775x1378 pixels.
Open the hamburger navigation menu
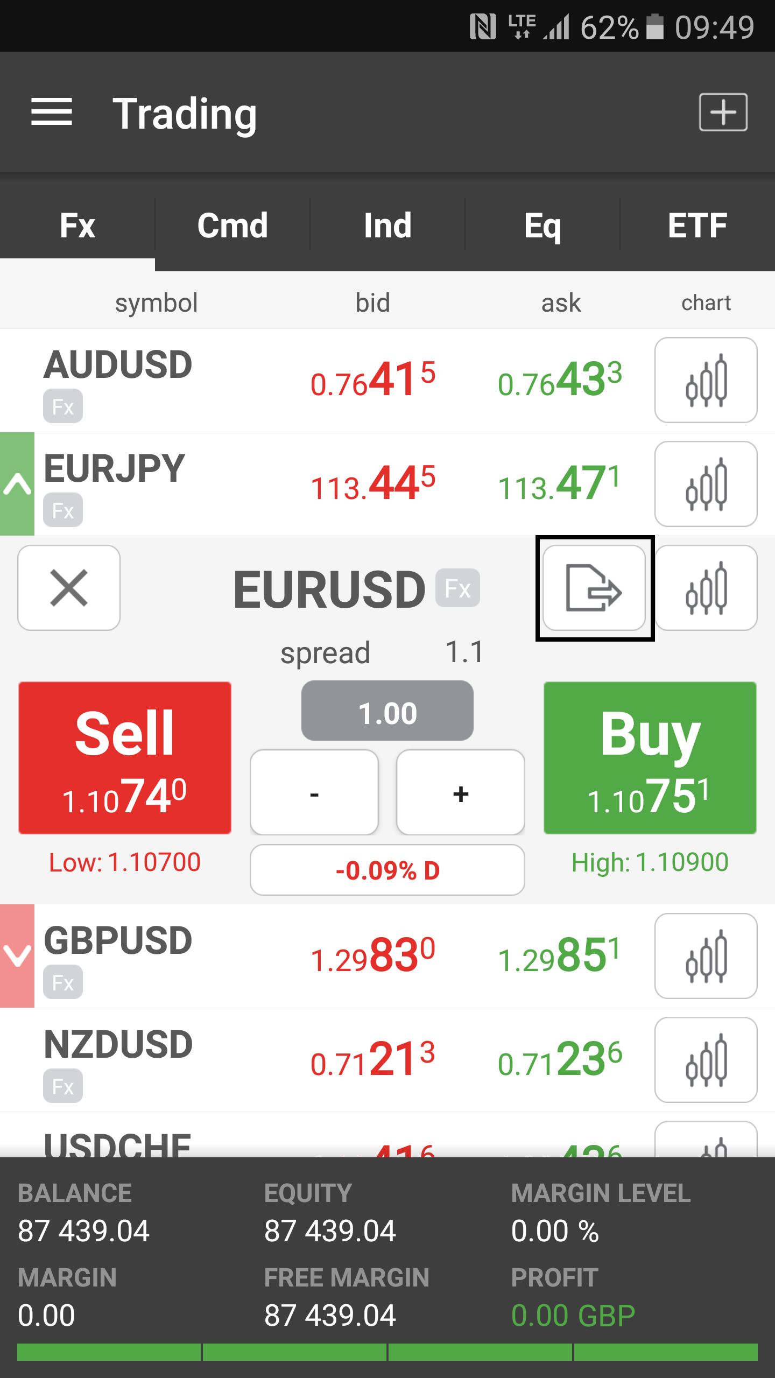(52, 112)
